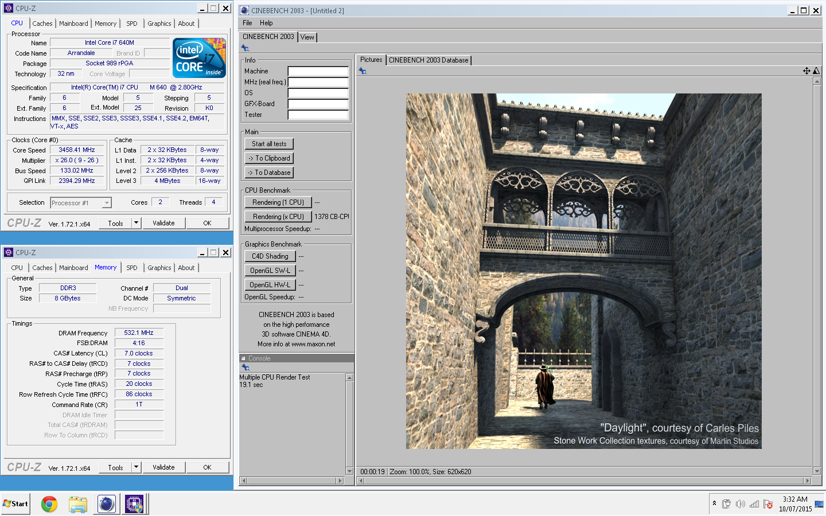Click the pin icon under the Pictures tab
This screenshot has width=826, height=516.
click(363, 71)
